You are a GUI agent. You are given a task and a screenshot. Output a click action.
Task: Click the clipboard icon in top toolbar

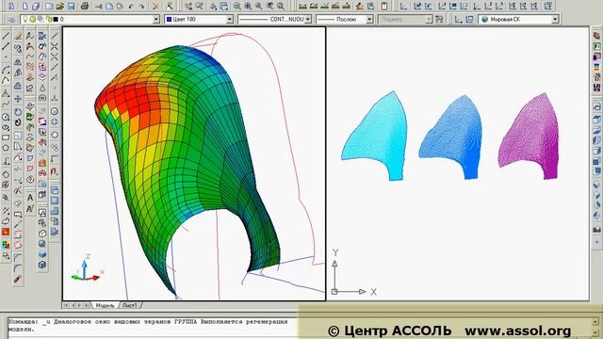(x=384, y=7)
